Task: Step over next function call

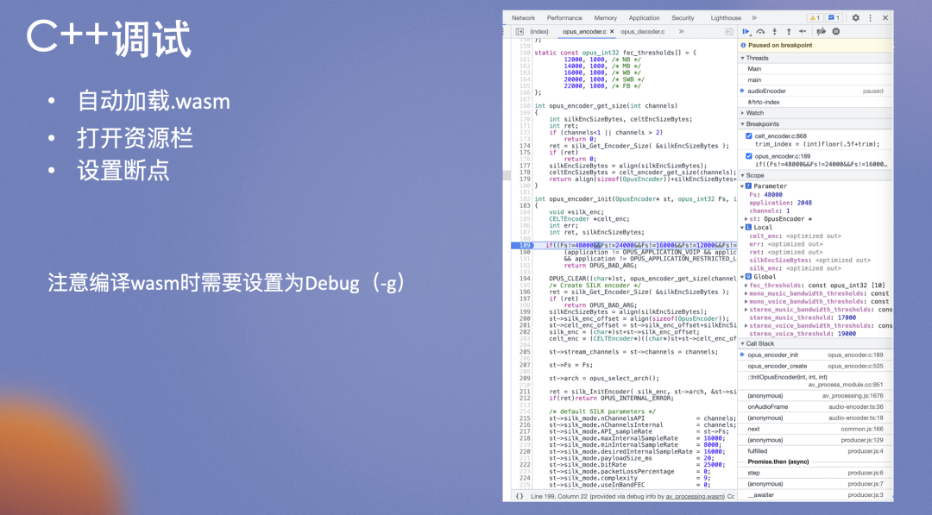Action: (x=760, y=31)
